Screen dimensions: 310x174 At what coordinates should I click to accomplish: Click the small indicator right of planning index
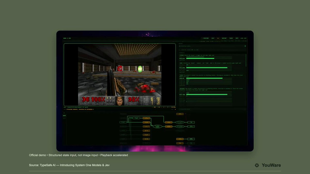[245, 46]
